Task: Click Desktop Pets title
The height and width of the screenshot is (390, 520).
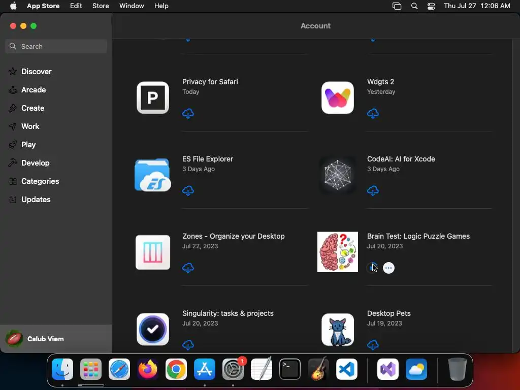Action: coord(388,313)
